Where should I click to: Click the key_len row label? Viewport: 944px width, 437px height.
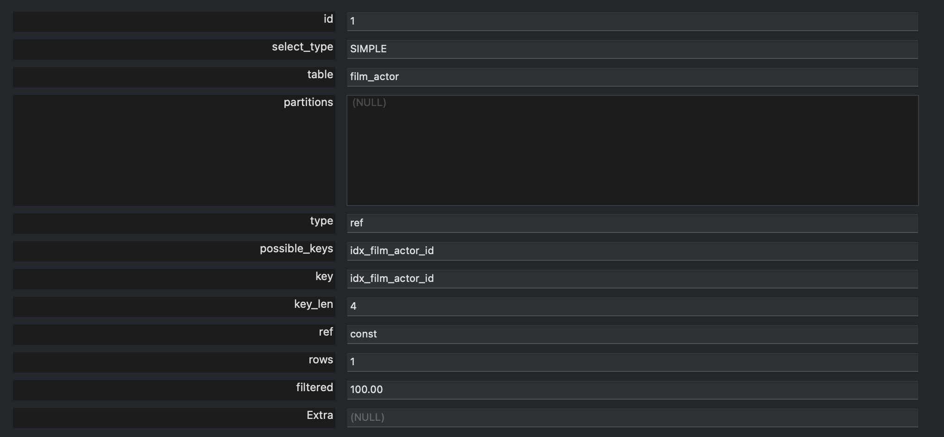[x=313, y=305]
